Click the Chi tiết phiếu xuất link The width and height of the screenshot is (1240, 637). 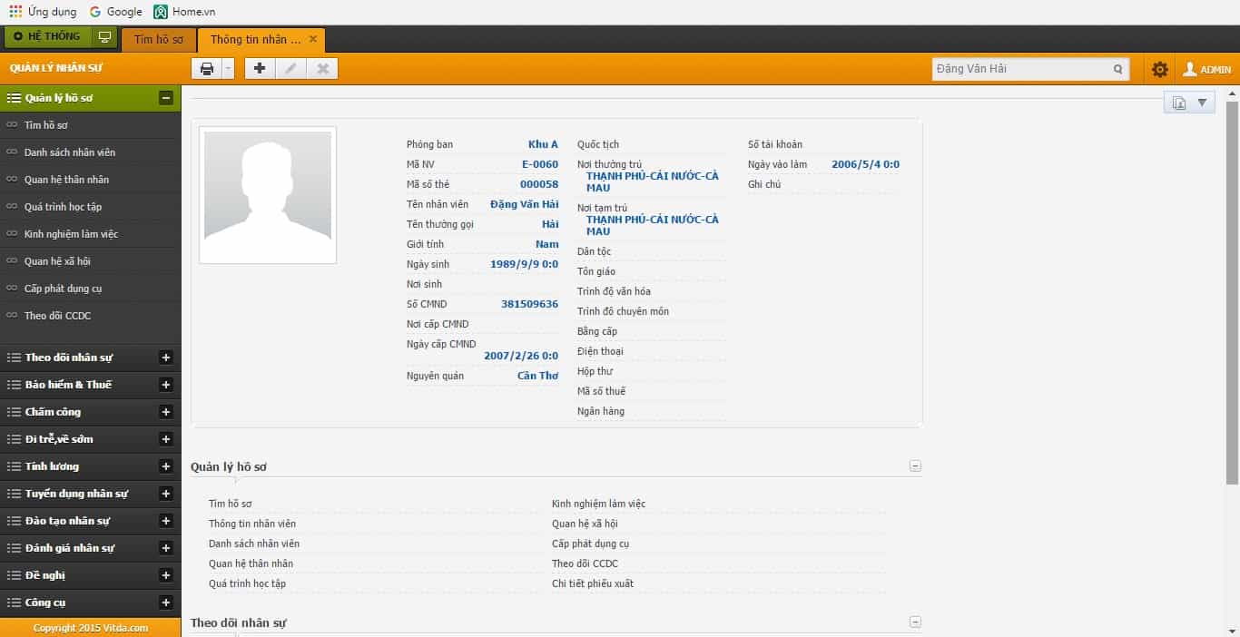click(x=593, y=583)
